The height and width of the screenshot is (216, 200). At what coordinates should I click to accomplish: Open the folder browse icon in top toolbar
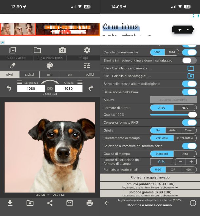(x=37, y=50)
